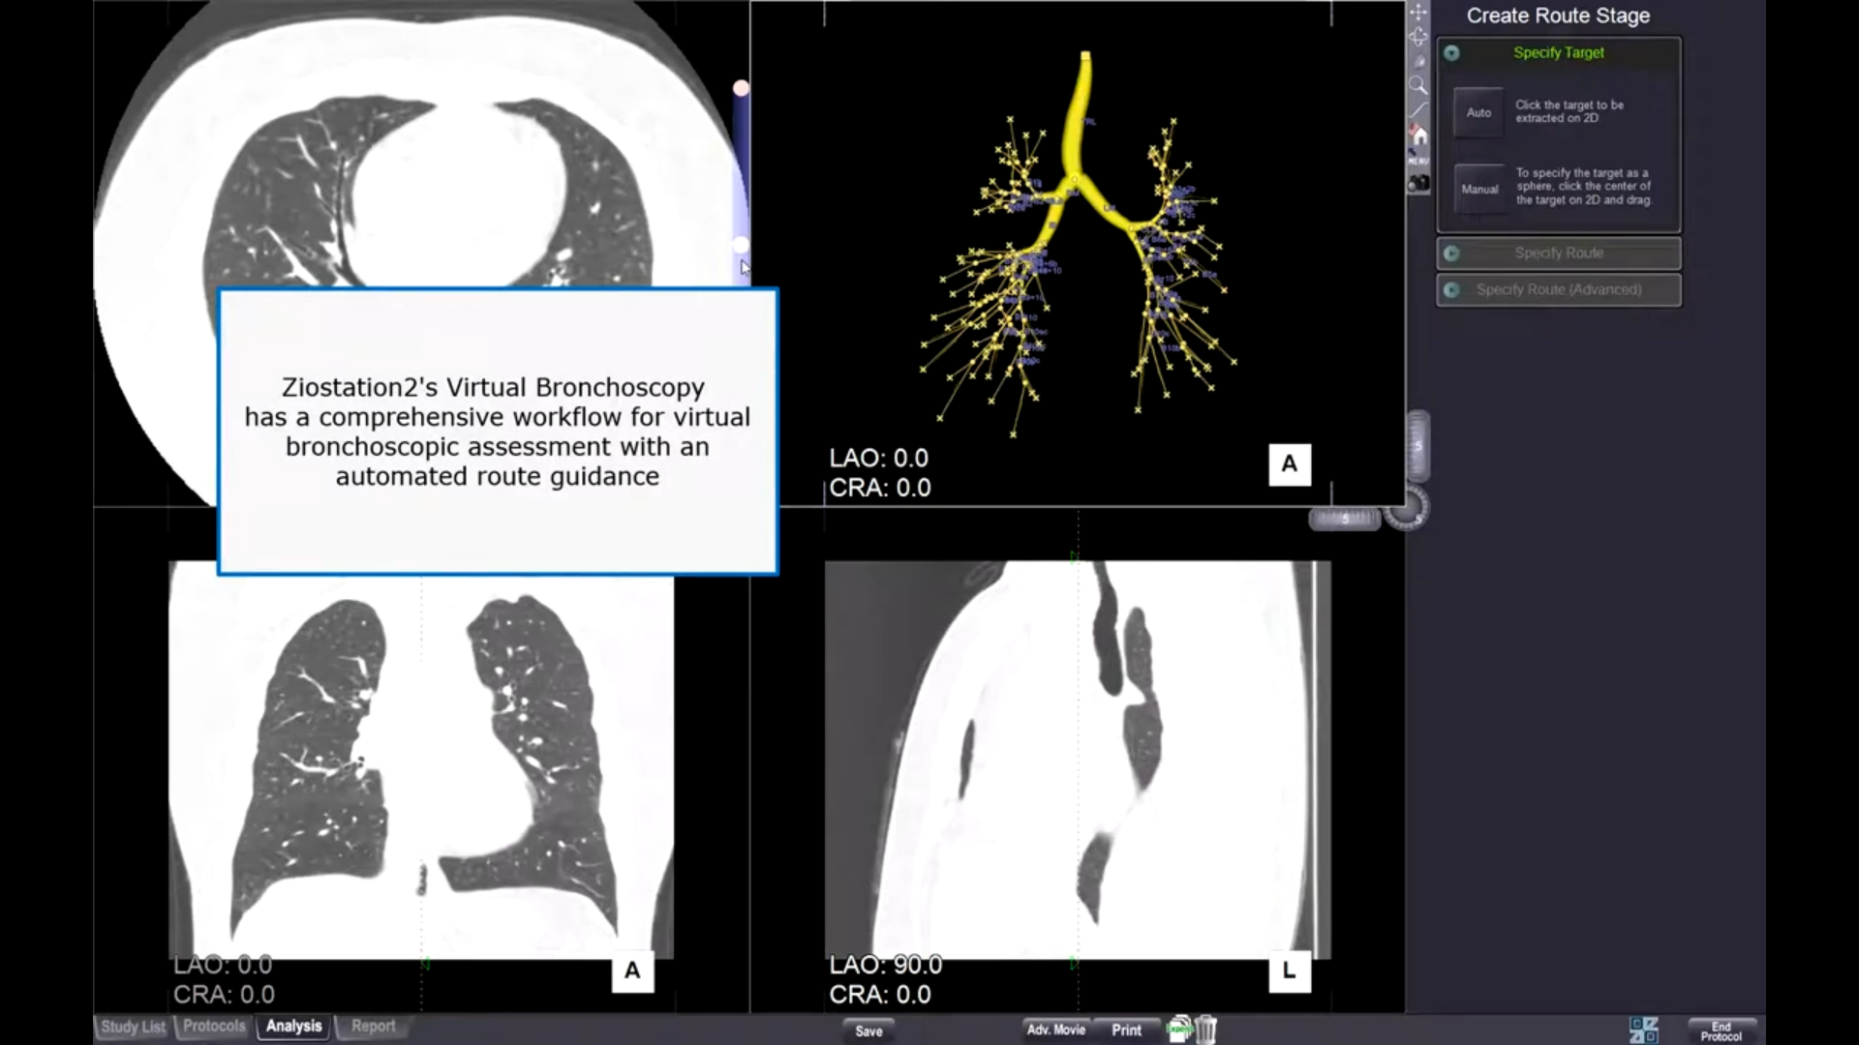Expand the Specify Route section
This screenshot has width=1859, height=1045.
click(x=1559, y=254)
